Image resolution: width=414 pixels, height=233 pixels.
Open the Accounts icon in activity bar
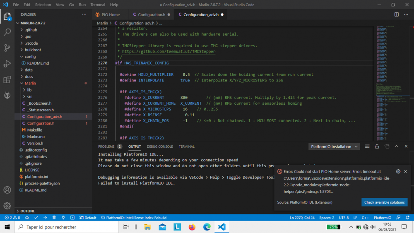pos(7,190)
